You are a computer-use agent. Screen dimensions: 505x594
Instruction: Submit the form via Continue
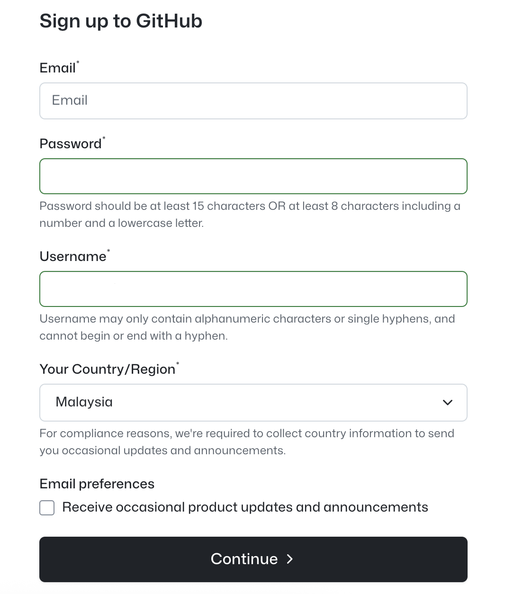pyautogui.click(x=253, y=559)
